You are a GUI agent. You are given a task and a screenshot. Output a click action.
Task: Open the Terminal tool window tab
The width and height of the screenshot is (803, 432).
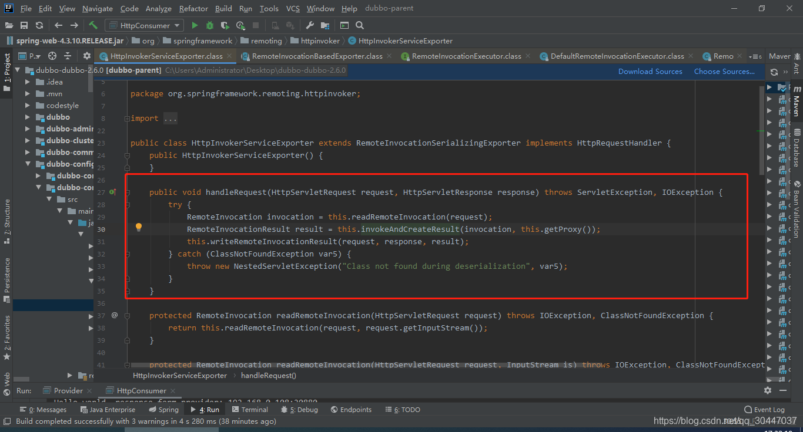click(x=250, y=410)
